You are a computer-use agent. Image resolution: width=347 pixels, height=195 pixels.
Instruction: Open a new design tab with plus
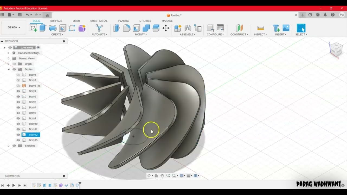tap(303, 15)
